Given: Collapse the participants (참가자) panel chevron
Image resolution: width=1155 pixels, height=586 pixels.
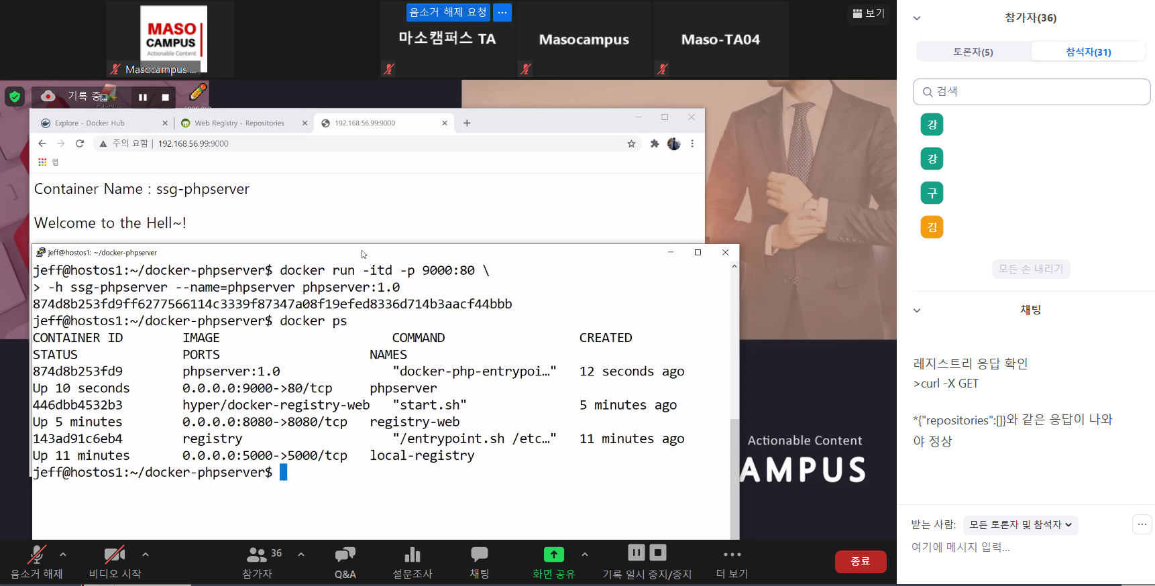Looking at the screenshot, I should 917,18.
